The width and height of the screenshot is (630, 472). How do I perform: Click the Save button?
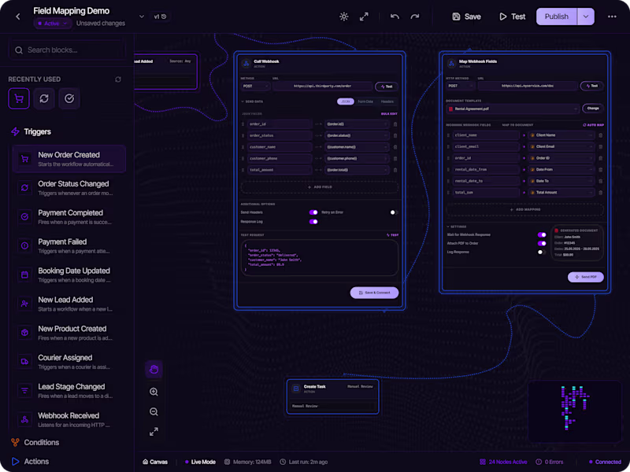tap(466, 17)
